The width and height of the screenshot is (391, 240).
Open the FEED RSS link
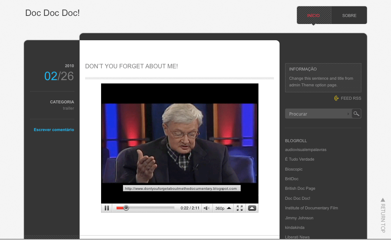[351, 98]
